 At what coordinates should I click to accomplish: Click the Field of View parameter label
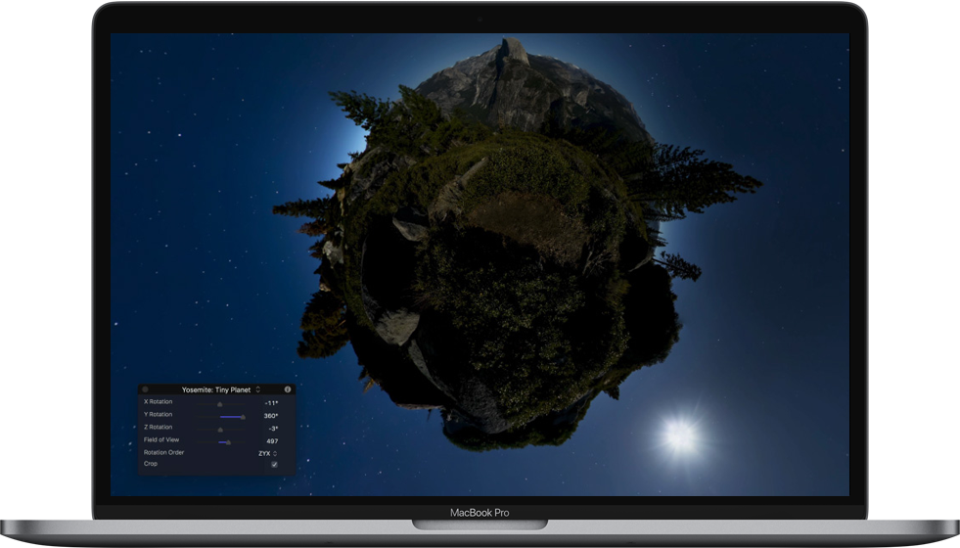tap(161, 440)
